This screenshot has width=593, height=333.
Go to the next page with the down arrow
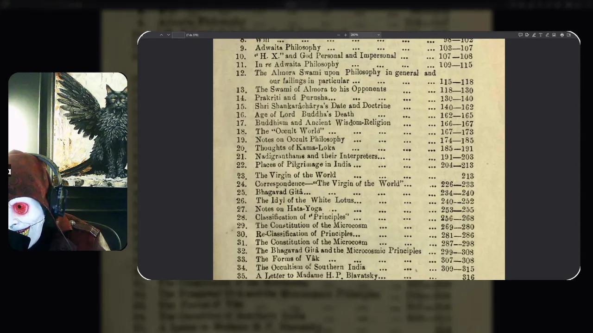click(168, 35)
